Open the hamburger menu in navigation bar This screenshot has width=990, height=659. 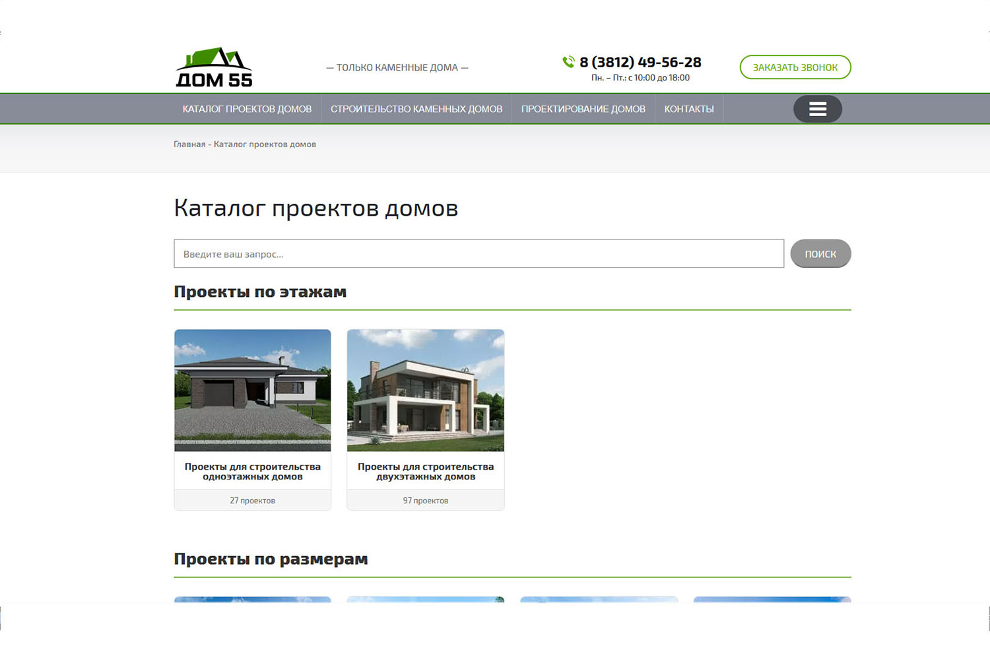point(817,109)
